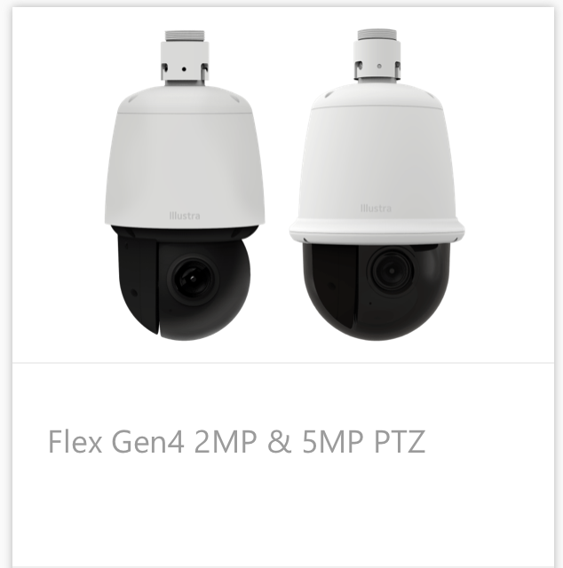Click the 'Gen4' text in the product title
The width and height of the screenshot is (563, 568).
148,442
